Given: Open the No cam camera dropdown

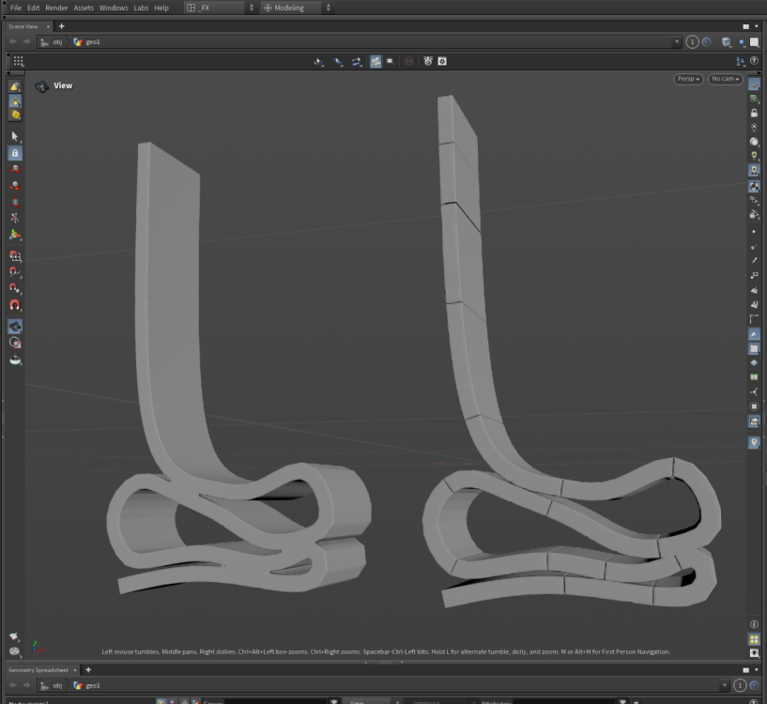Looking at the screenshot, I should 725,79.
